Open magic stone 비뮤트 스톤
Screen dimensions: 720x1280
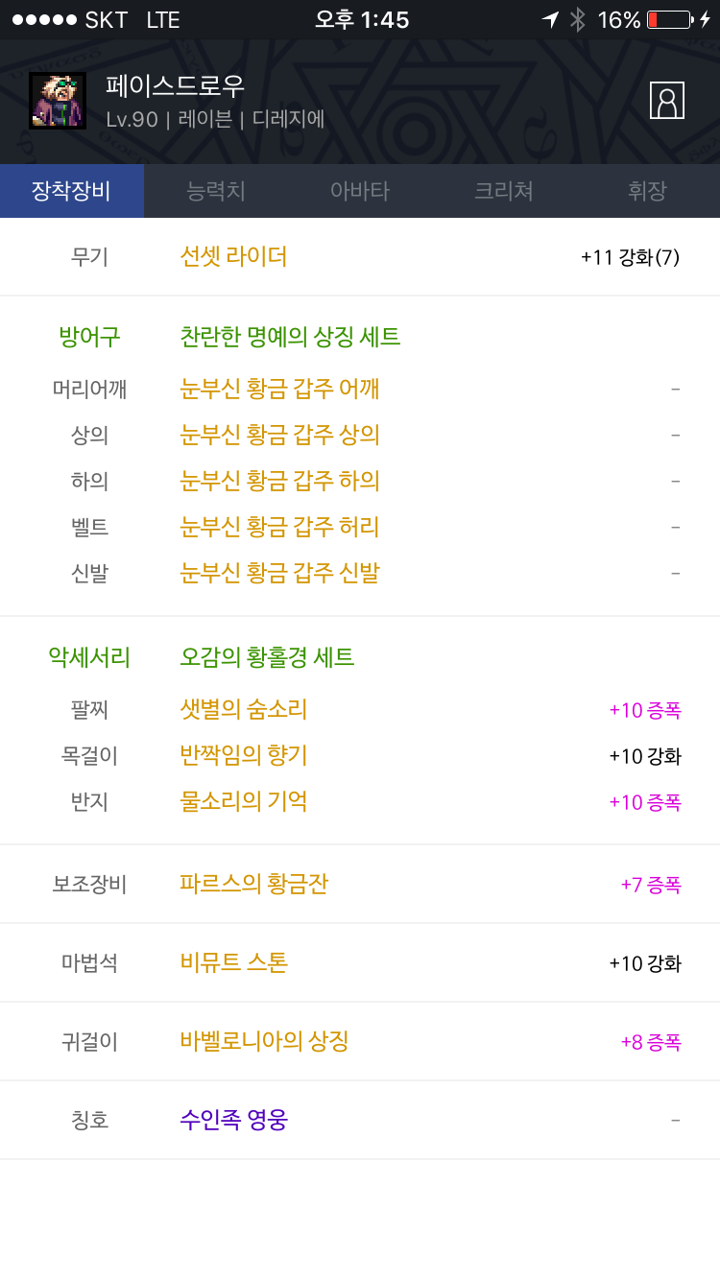tap(233, 962)
